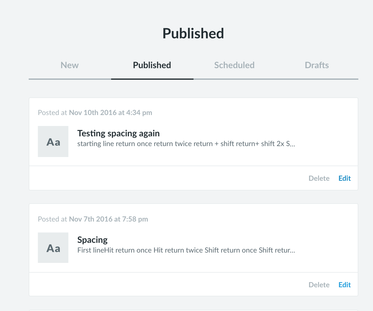
Task: Open the Scheduled tab
Action: pos(234,65)
